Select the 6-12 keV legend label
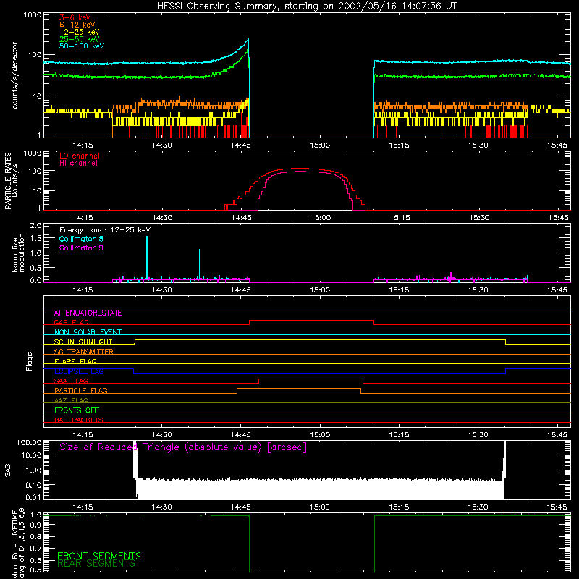Viewport: 579px width, 579px height. pyautogui.click(x=77, y=25)
